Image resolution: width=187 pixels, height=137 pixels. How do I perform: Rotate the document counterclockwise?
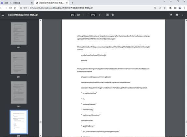click(113, 15)
